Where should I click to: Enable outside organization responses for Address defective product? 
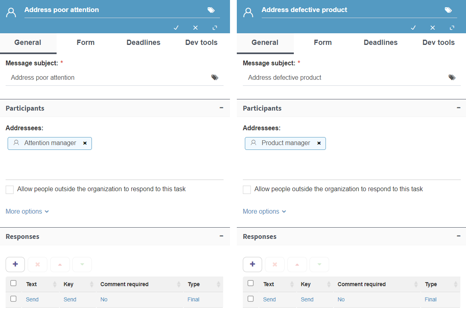pos(247,190)
